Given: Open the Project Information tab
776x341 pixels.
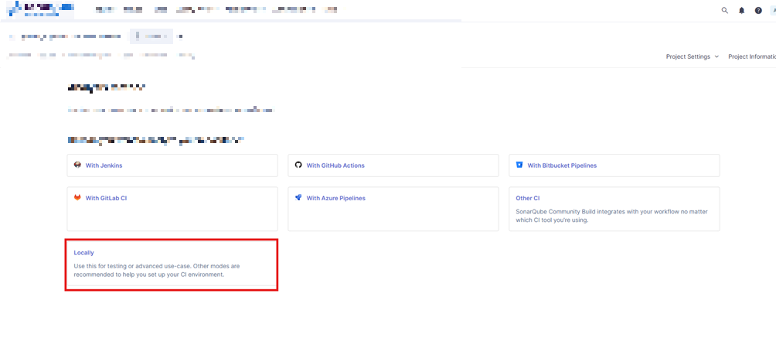Looking at the screenshot, I should [752, 56].
